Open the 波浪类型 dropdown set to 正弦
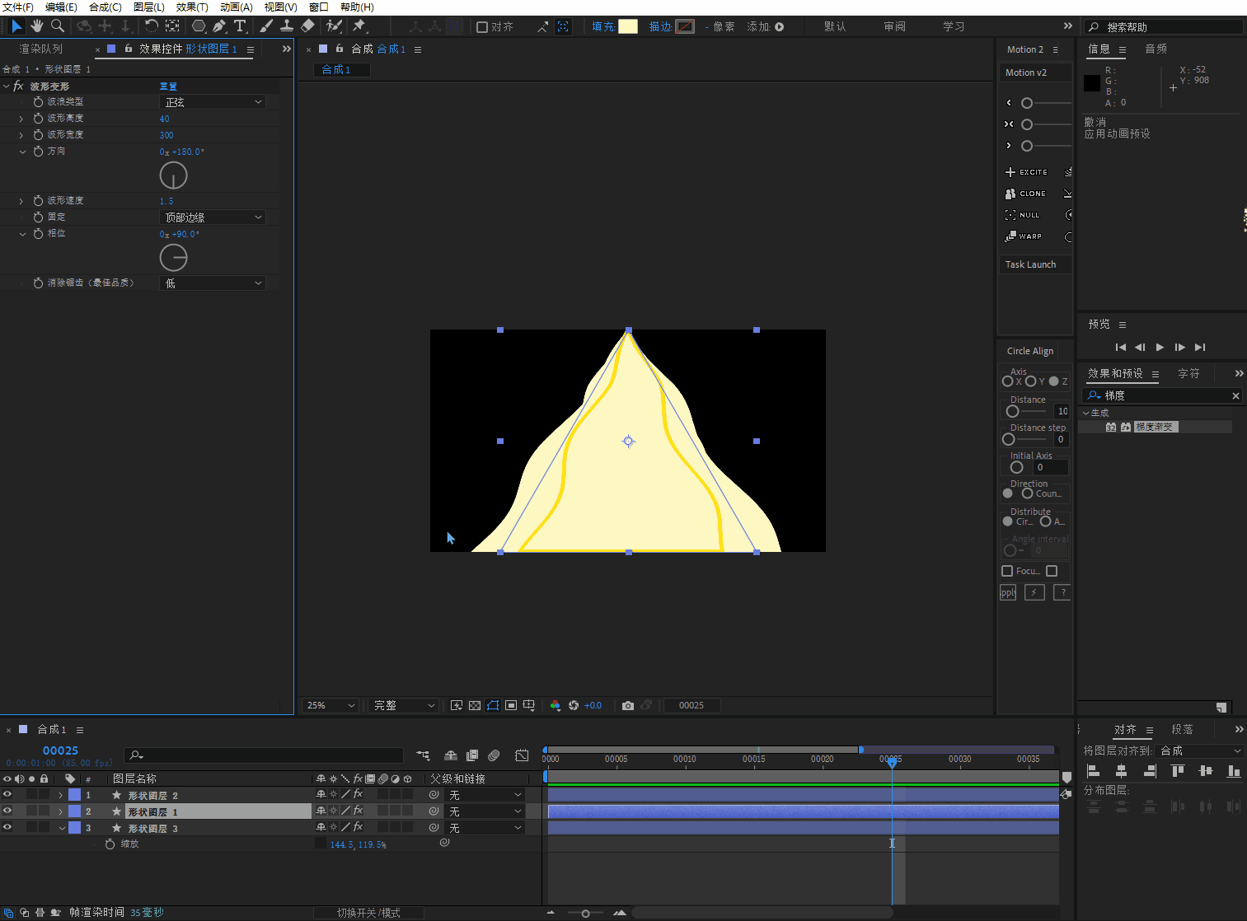Viewport: 1247px width, 921px height. 213,102
